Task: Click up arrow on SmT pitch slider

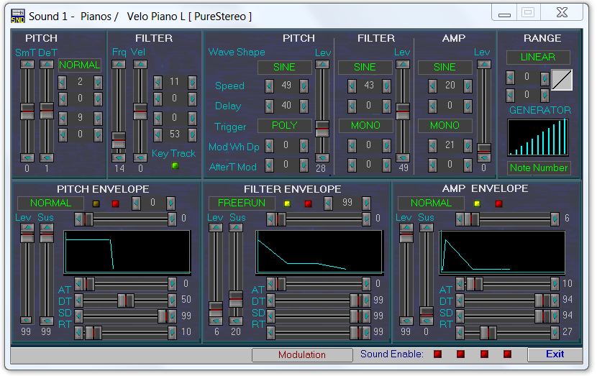Action: click(x=27, y=64)
